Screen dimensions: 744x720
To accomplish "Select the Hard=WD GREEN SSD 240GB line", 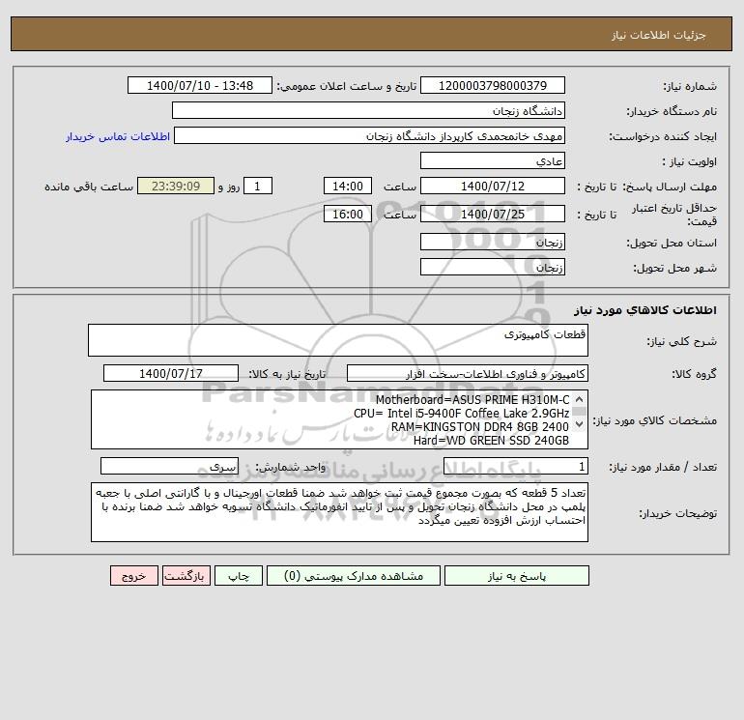I will (491, 441).
